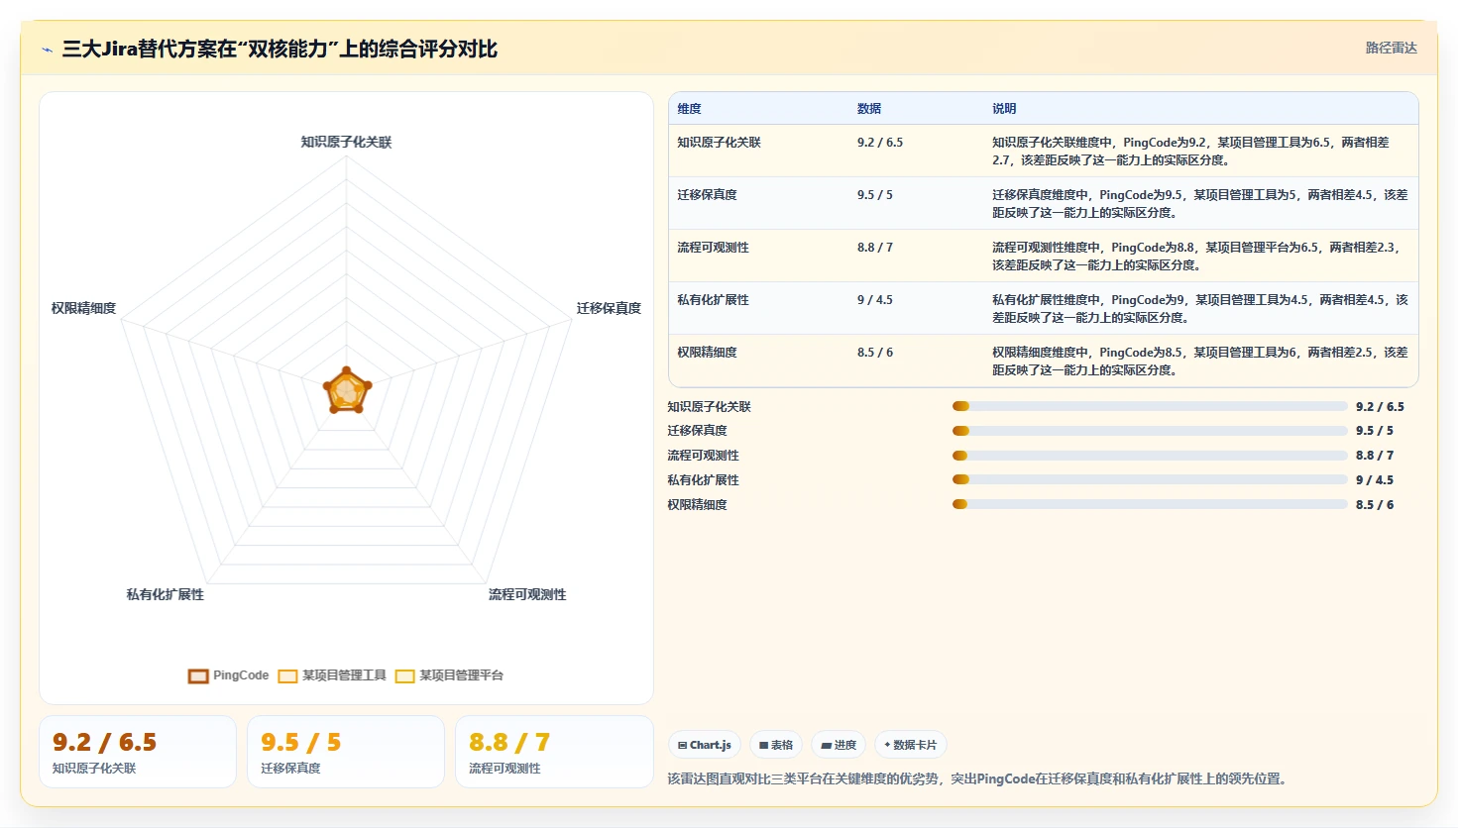
Task: Click the 9 / 4.5 value beside progress bar
Action: point(1375,480)
